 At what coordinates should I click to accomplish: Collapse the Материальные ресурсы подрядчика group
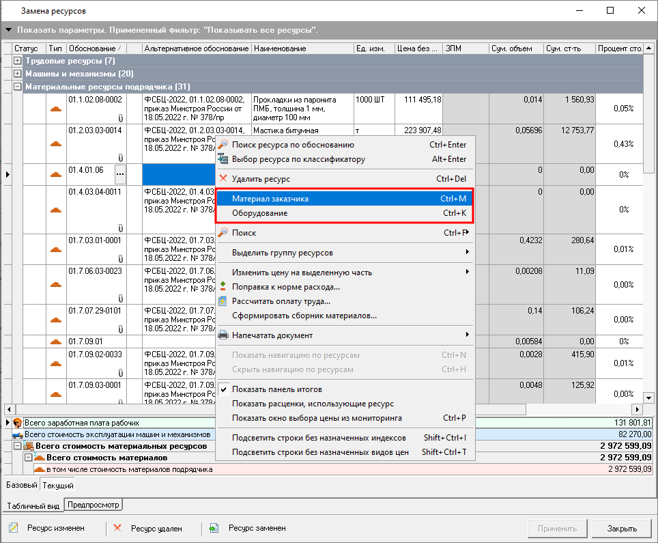point(17,87)
